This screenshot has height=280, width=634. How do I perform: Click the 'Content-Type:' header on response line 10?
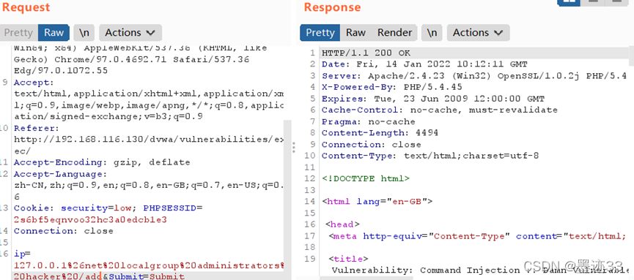(x=359, y=156)
